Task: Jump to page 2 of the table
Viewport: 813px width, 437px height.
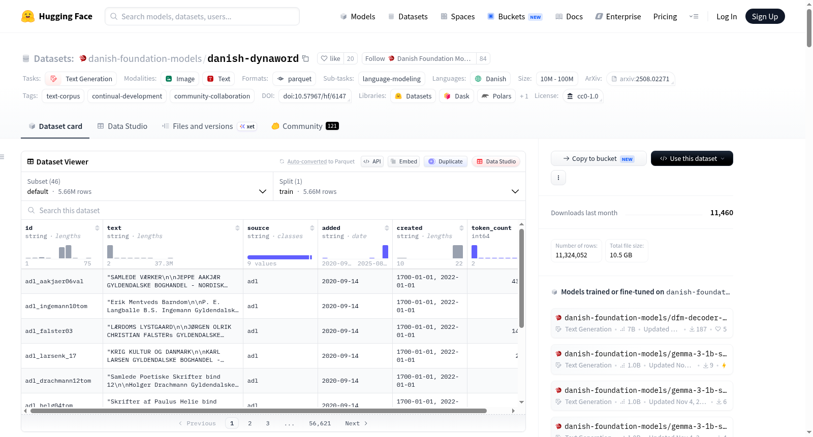Action: (x=250, y=423)
